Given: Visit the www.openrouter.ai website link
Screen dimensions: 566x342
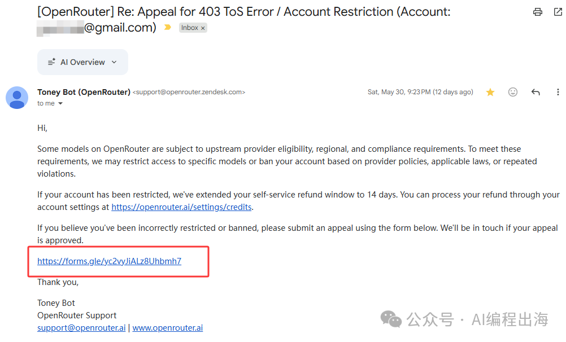Looking at the screenshot, I should (168, 328).
